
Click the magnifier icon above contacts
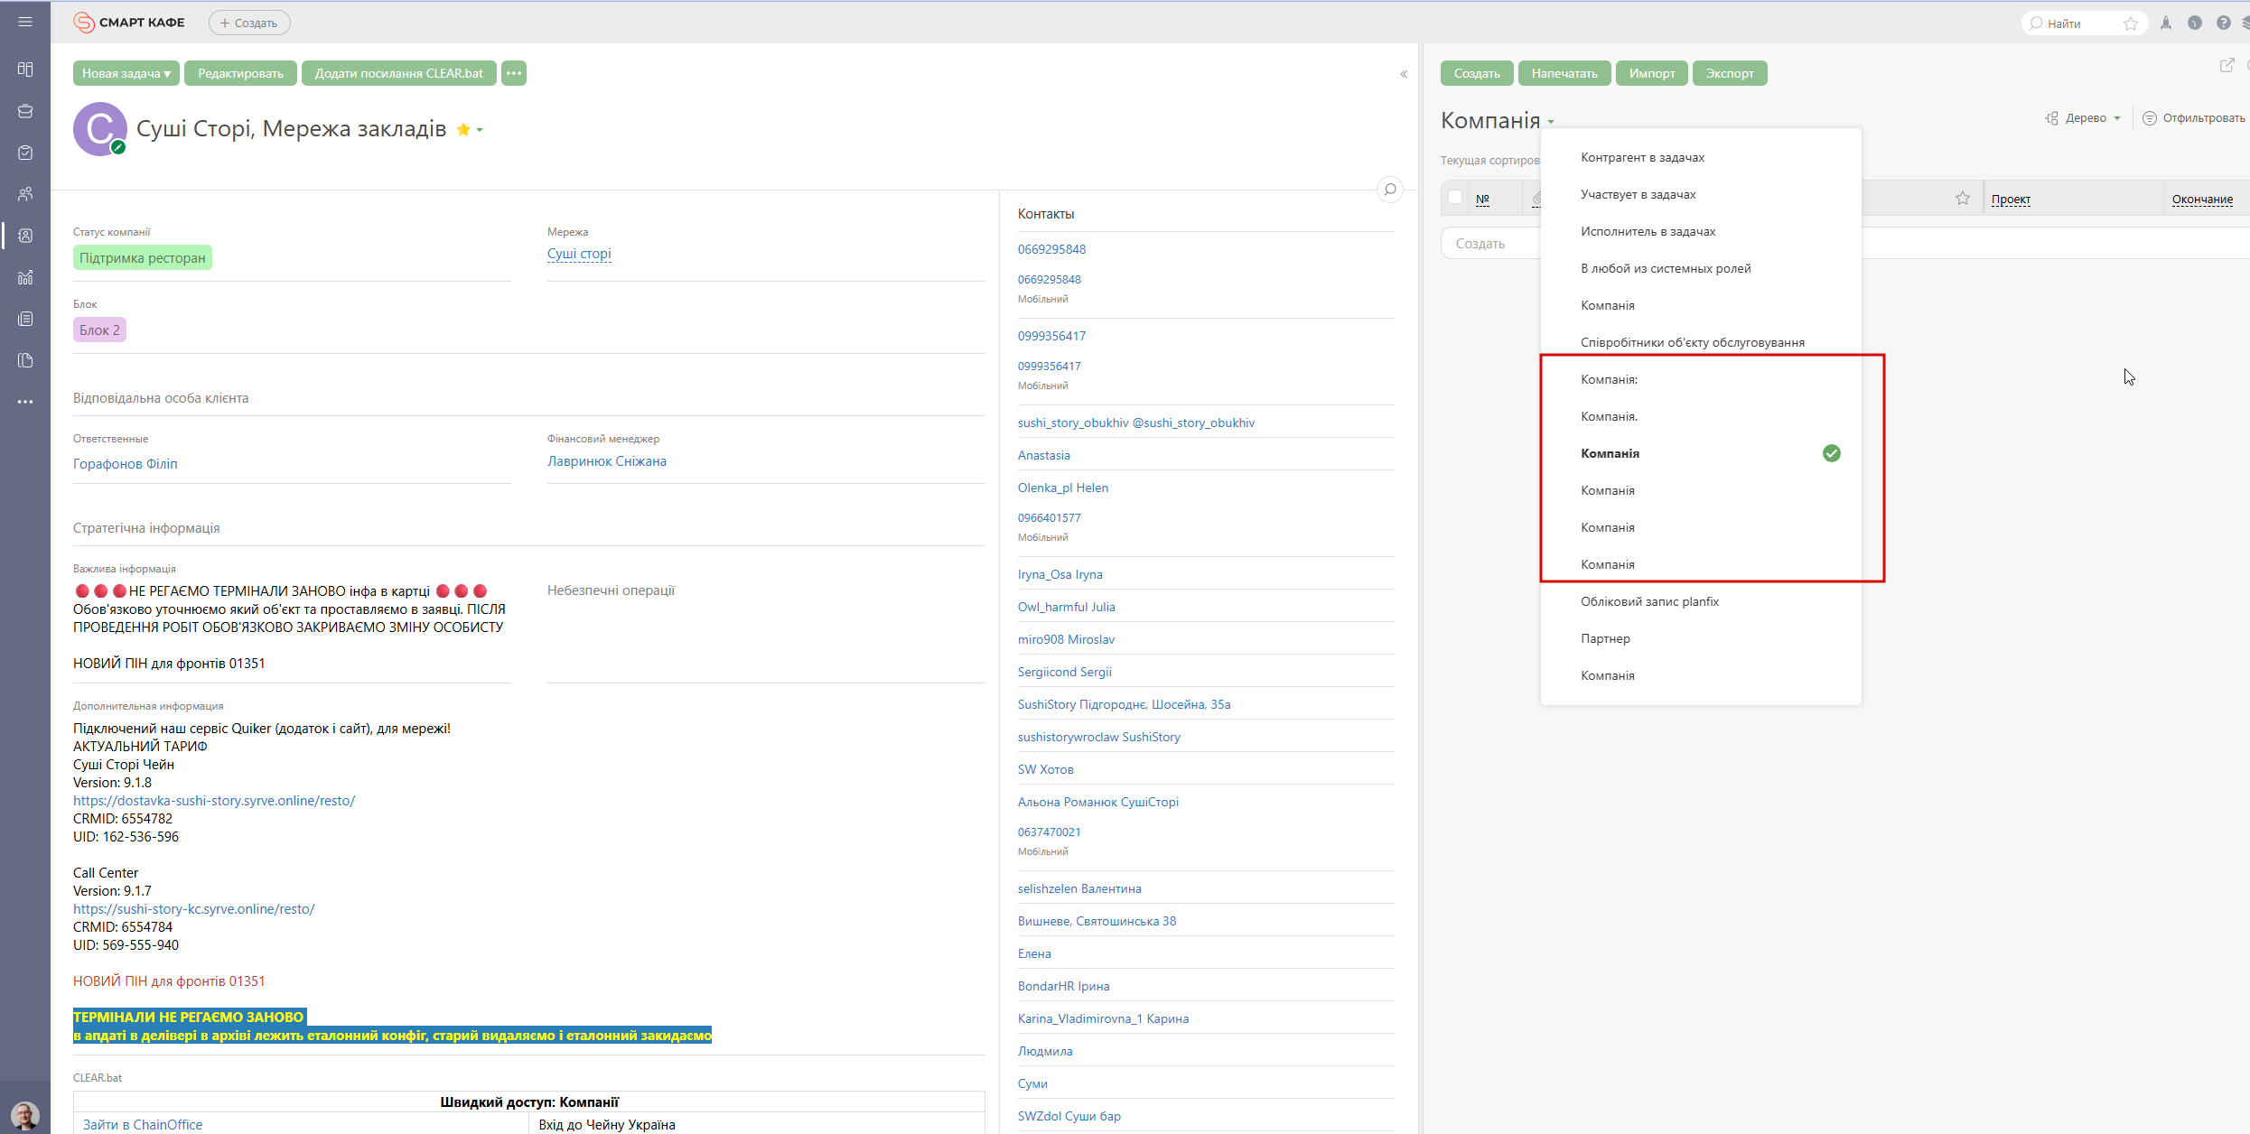click(1390, 190)
